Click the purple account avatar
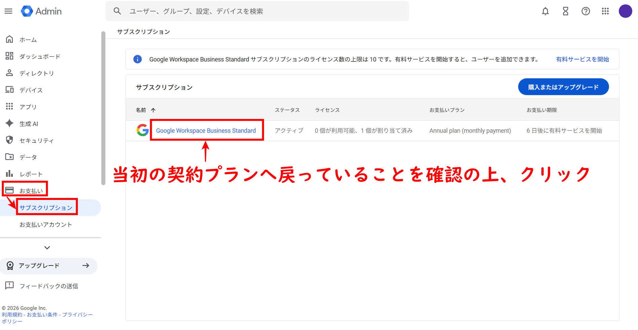Screen dimensions: 638x330 click(625, 11)
